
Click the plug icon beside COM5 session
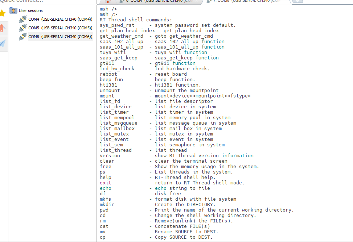click(23, 28)
